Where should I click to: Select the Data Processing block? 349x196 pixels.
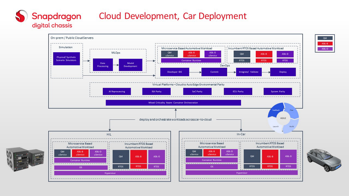click(103, 65)
